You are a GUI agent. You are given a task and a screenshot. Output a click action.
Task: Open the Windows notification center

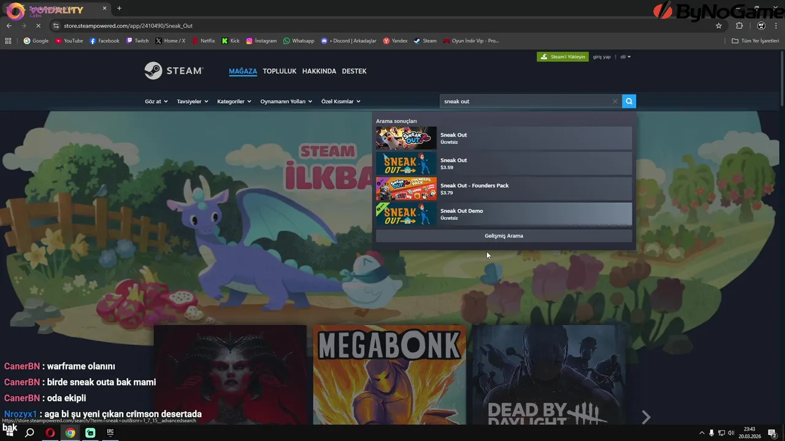coord(772,433)
